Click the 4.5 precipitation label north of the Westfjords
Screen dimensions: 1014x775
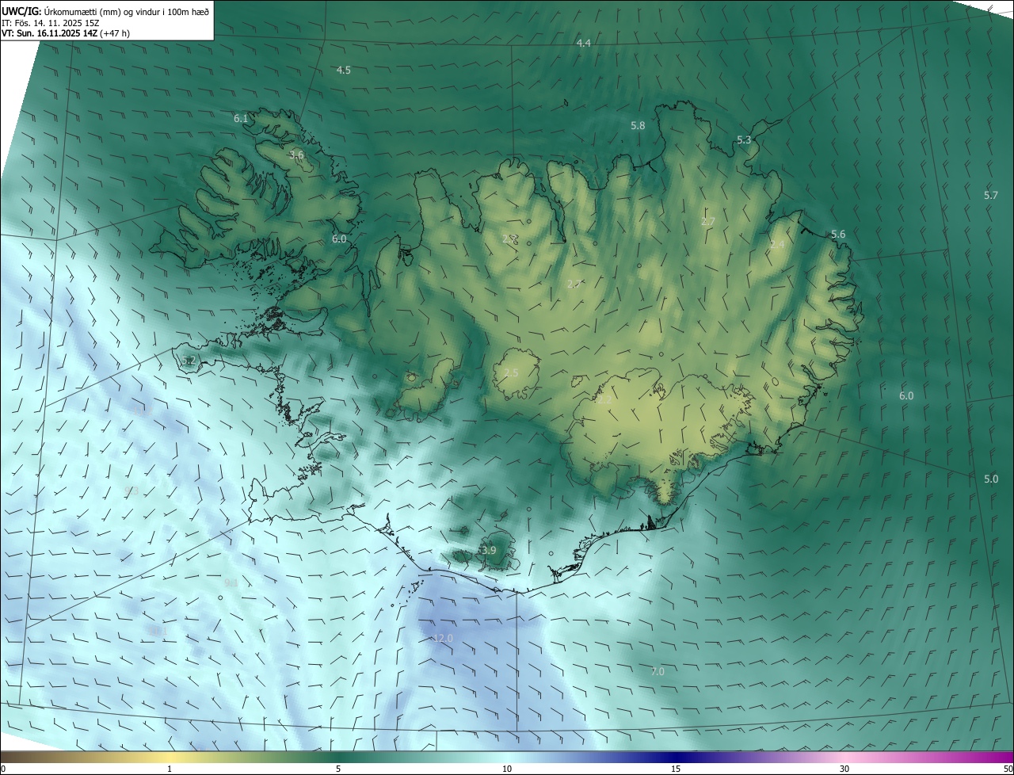(x=343, y=70)
